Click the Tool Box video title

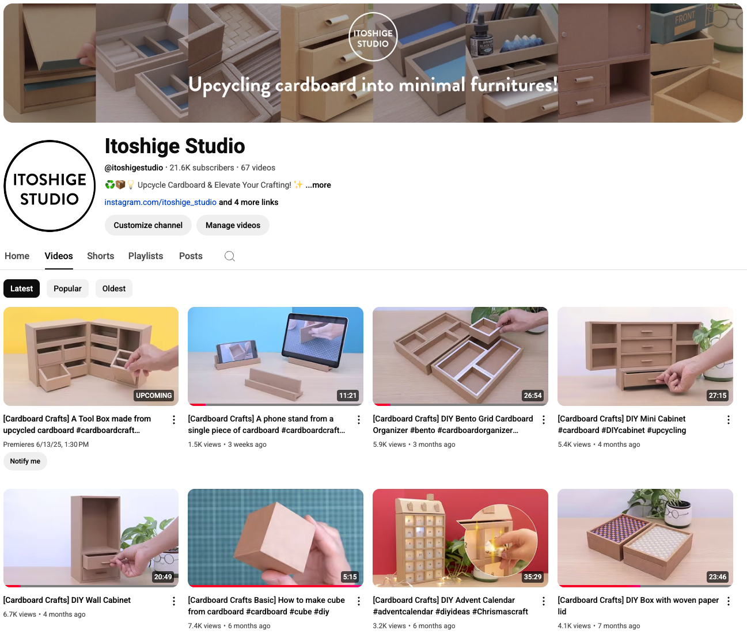(x=77, y=424)
